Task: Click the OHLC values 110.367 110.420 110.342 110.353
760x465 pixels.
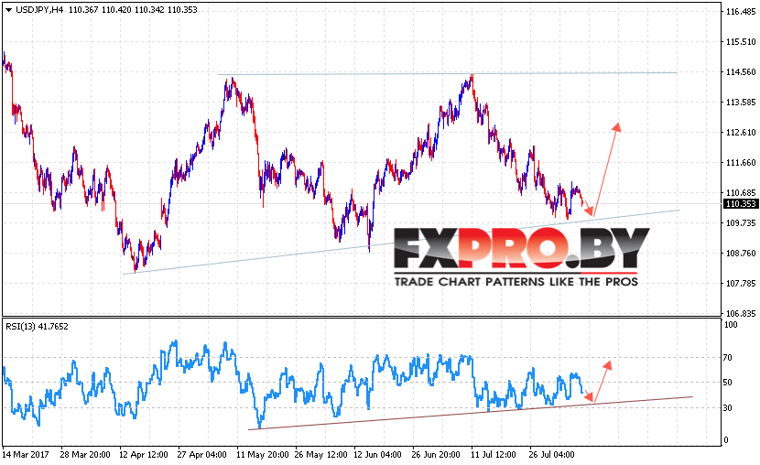Action: tap(133, 10)
